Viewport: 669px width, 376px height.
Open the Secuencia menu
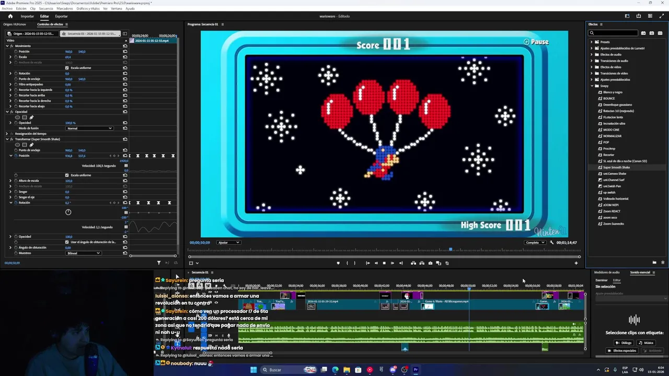pyautogui.click(x=46, y=8)
